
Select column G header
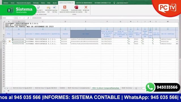120,22
